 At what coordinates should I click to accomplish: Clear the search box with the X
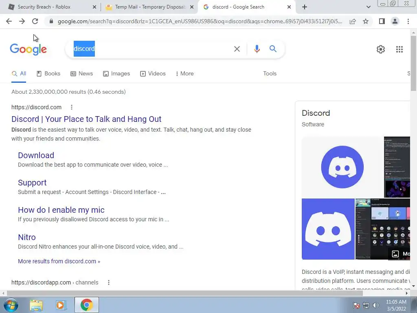[x=237, y=49]
